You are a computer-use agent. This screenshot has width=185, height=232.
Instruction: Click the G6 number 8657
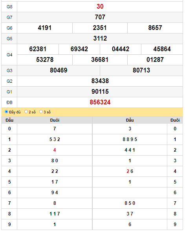155,28
